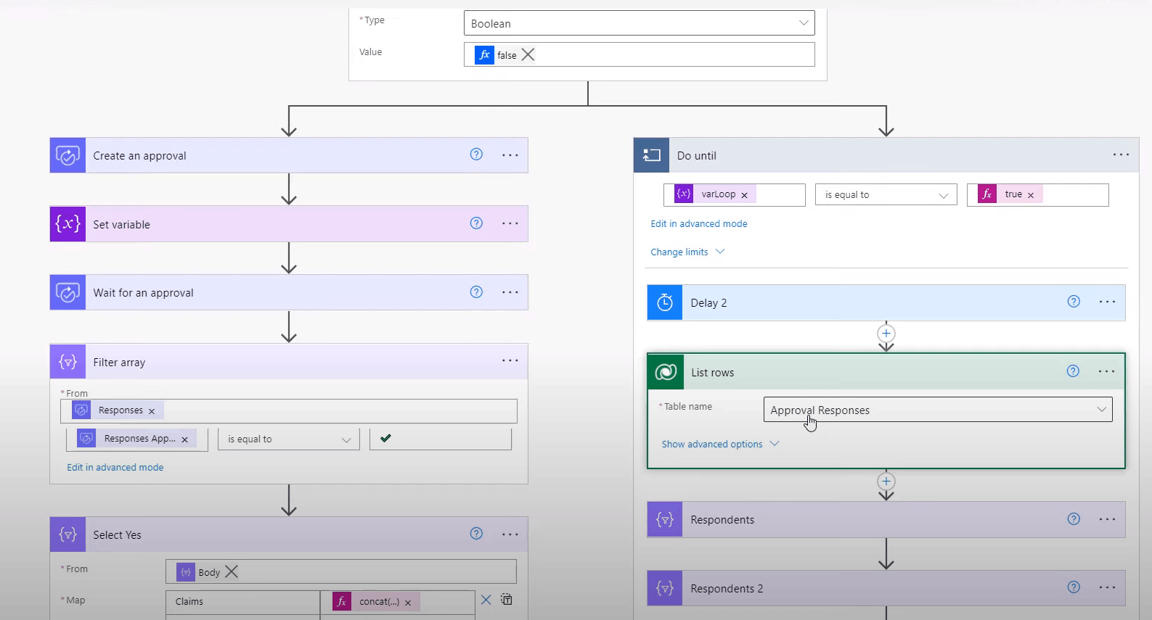The image size is (1152, 620).
Task: Click the Claims map key field
Action: [x=242, y=601]
